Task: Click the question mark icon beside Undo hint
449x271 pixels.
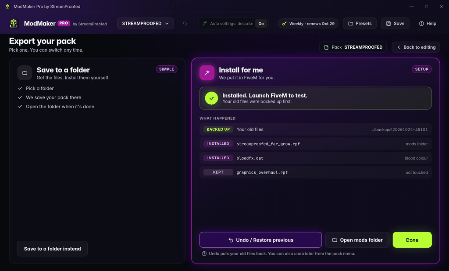Action: tap(204, 253)
